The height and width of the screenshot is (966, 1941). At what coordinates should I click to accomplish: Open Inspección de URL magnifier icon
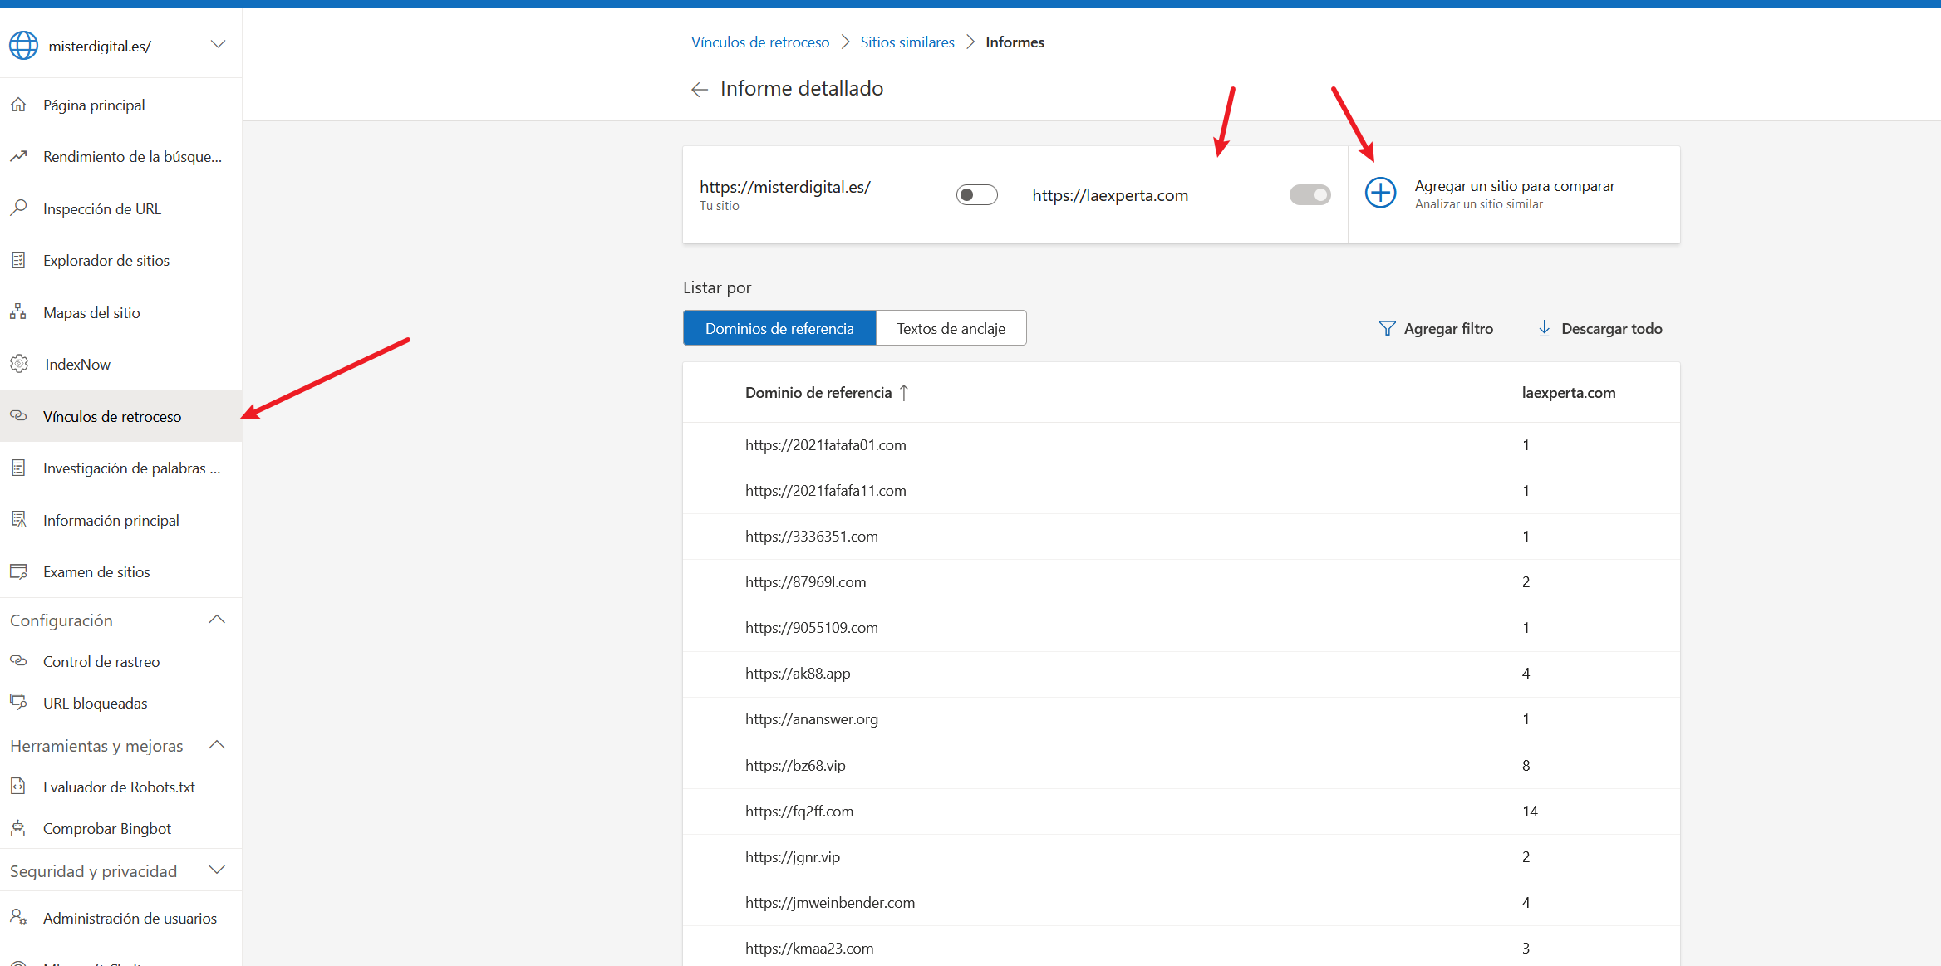(x=18, y=208)
